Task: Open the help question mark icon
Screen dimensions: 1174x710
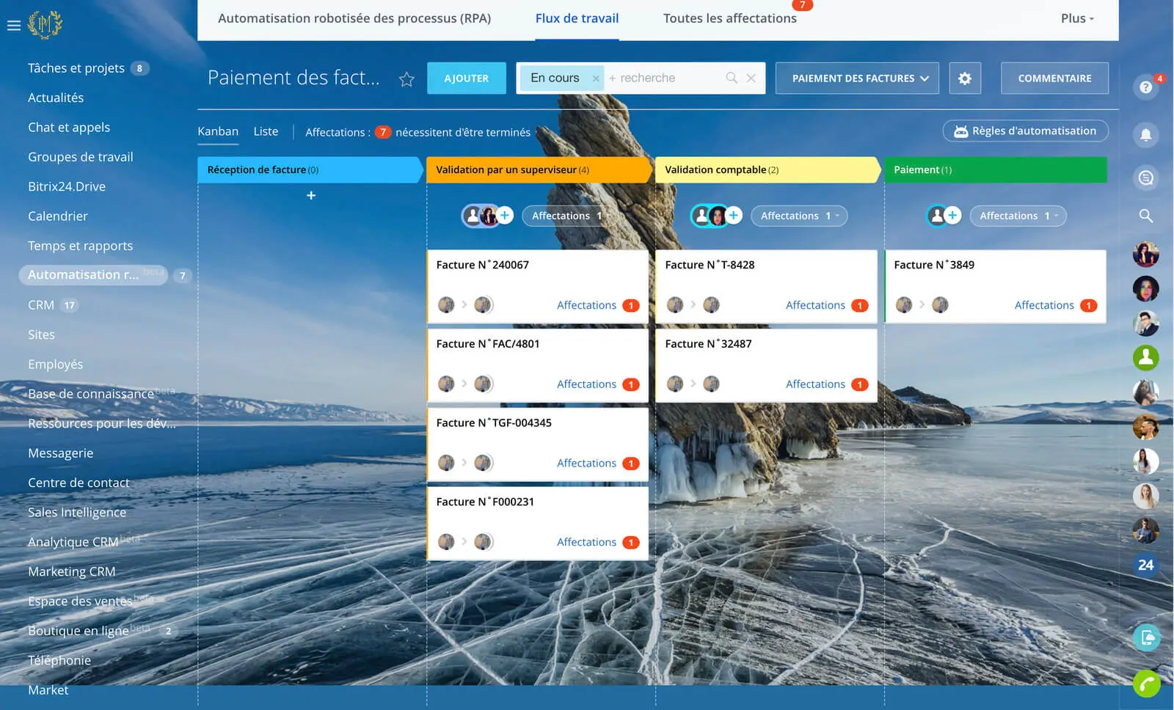Action: pyautogui.click(x=1145, y=88)
